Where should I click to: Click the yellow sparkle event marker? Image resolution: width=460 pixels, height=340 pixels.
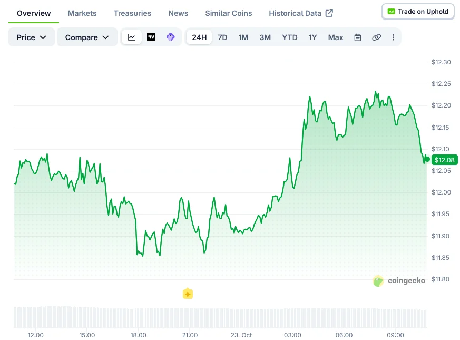coord(188,294)
